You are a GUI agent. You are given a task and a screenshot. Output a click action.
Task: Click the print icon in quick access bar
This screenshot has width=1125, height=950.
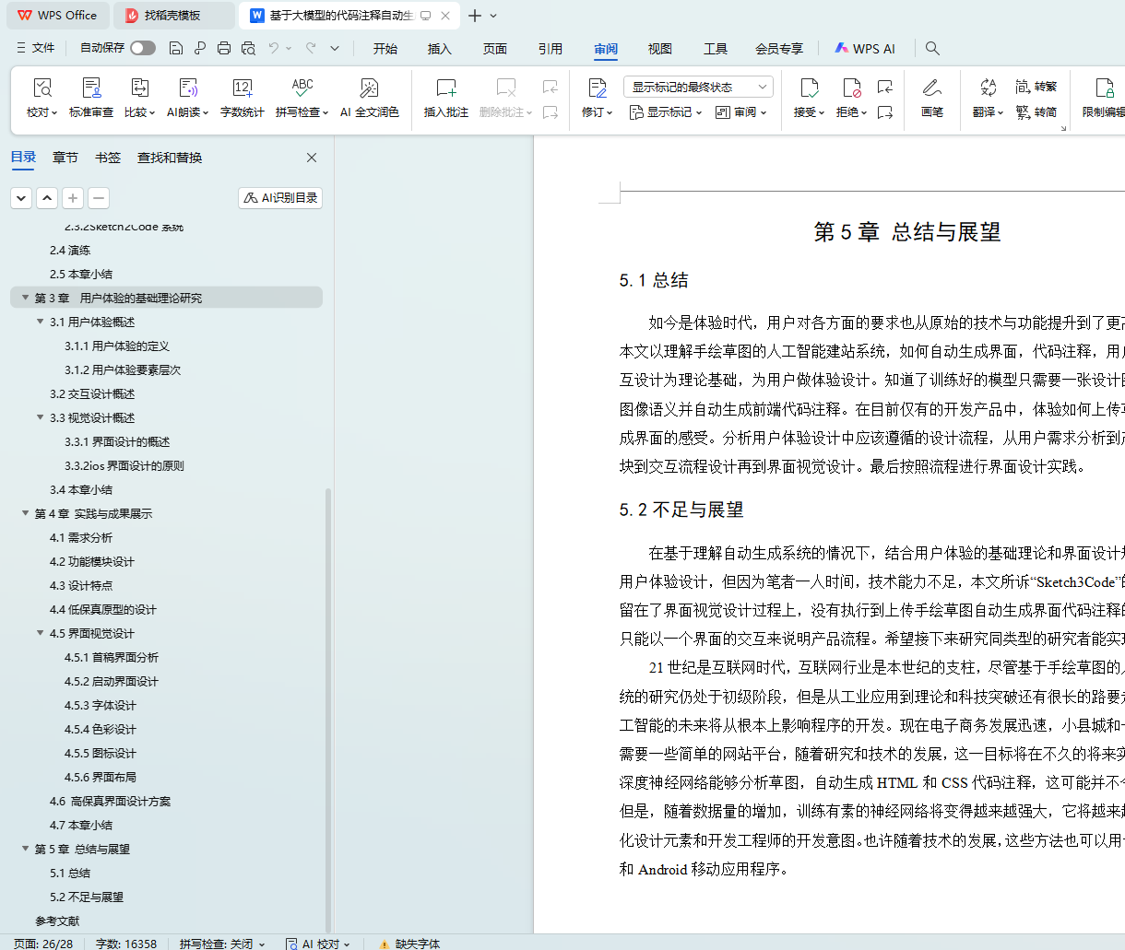[x=224, y=48]
